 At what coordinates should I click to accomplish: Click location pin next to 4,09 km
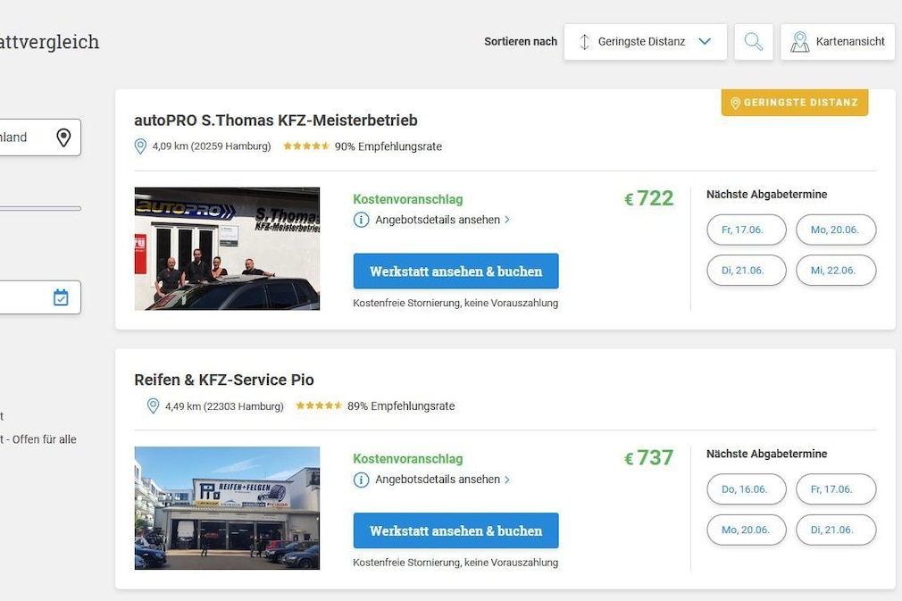pyautogui.click(x=140, y=146)
